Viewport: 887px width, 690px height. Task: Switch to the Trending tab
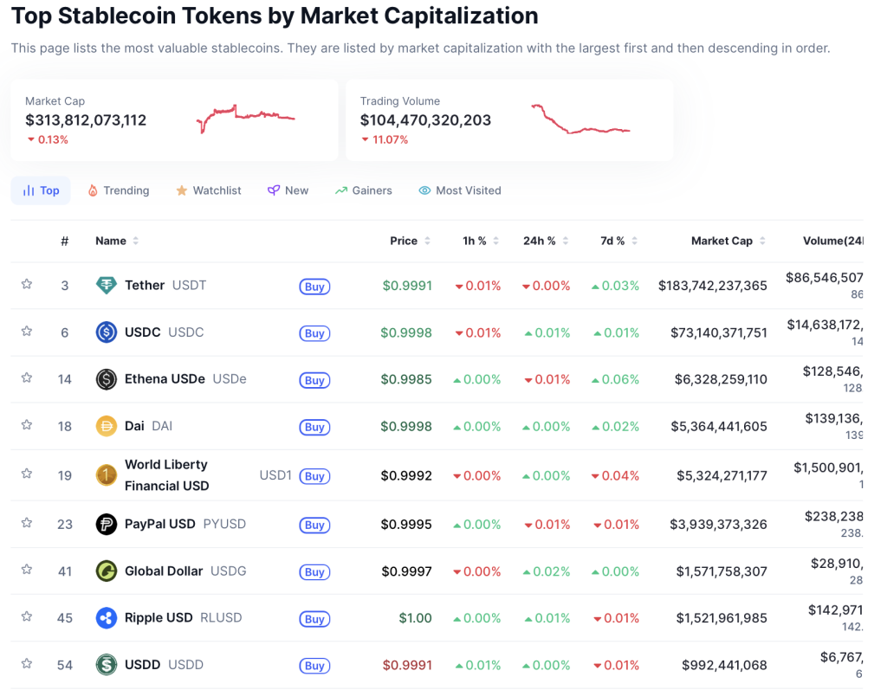point(118,190)
